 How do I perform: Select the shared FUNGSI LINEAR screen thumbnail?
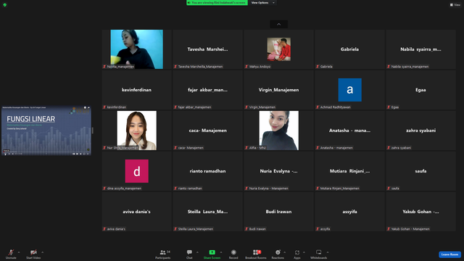coord(46,130)
